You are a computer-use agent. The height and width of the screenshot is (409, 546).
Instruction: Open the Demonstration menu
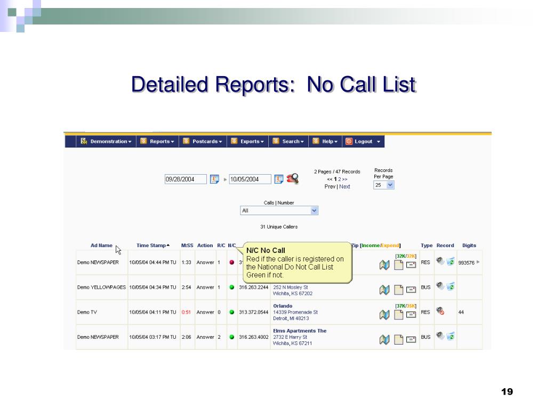106,141
